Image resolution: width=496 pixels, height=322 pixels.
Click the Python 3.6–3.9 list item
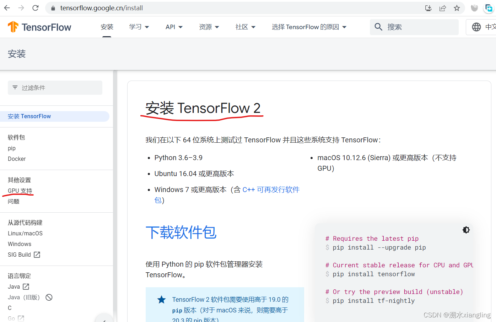click(178, 158)
